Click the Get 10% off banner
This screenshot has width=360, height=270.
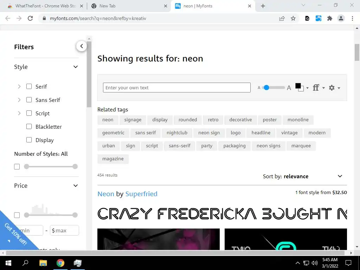point(15,234)
